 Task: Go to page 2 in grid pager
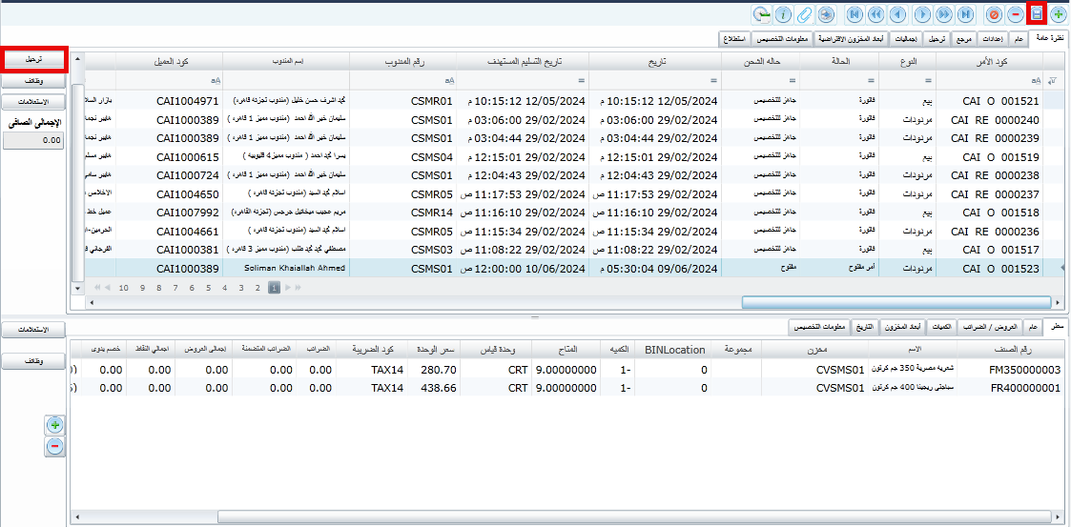click(257, 287)
